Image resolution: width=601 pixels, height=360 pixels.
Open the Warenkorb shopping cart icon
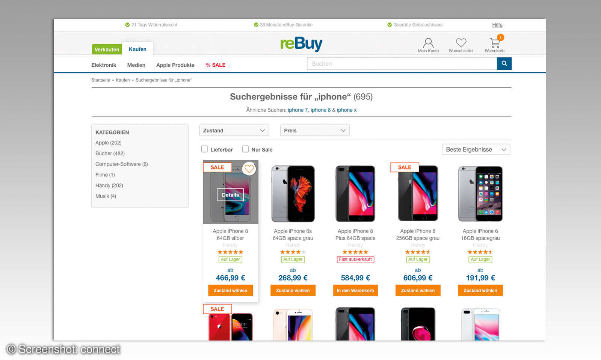495,43
